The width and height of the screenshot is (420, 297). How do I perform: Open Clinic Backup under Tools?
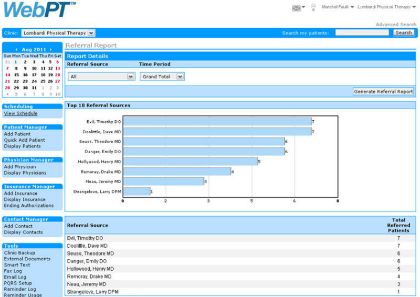(20, 252)
